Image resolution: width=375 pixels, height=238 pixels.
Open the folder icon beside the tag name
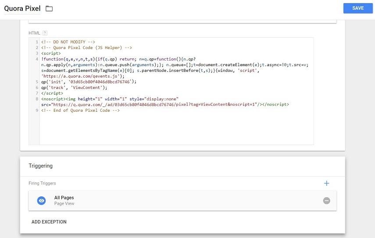(x=49, y=9)
